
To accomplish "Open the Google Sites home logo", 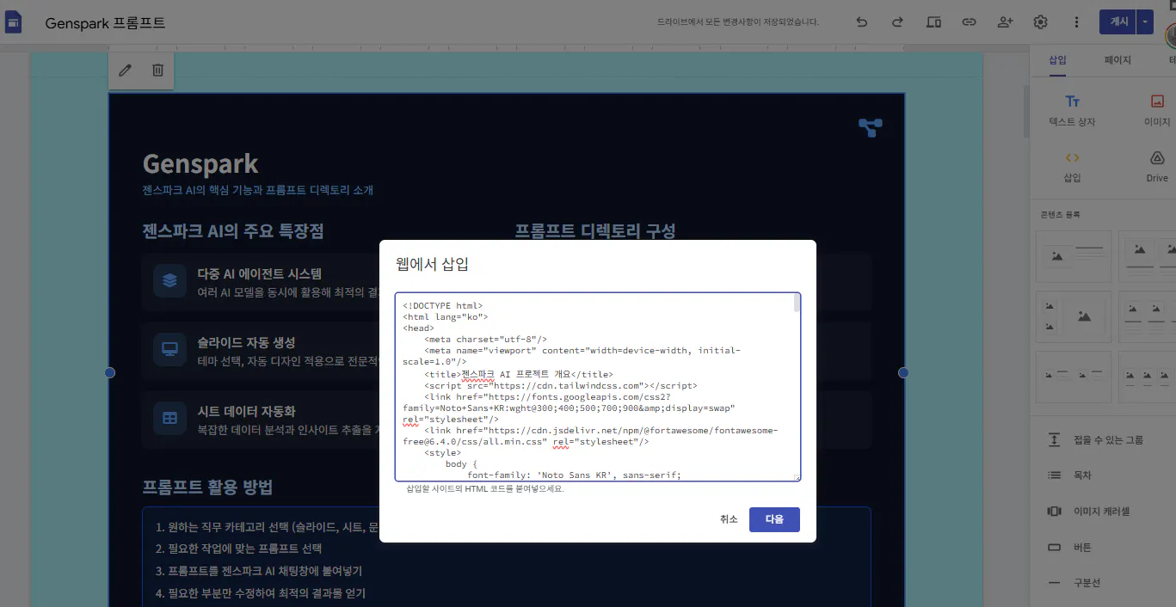I will click(14, 22).
